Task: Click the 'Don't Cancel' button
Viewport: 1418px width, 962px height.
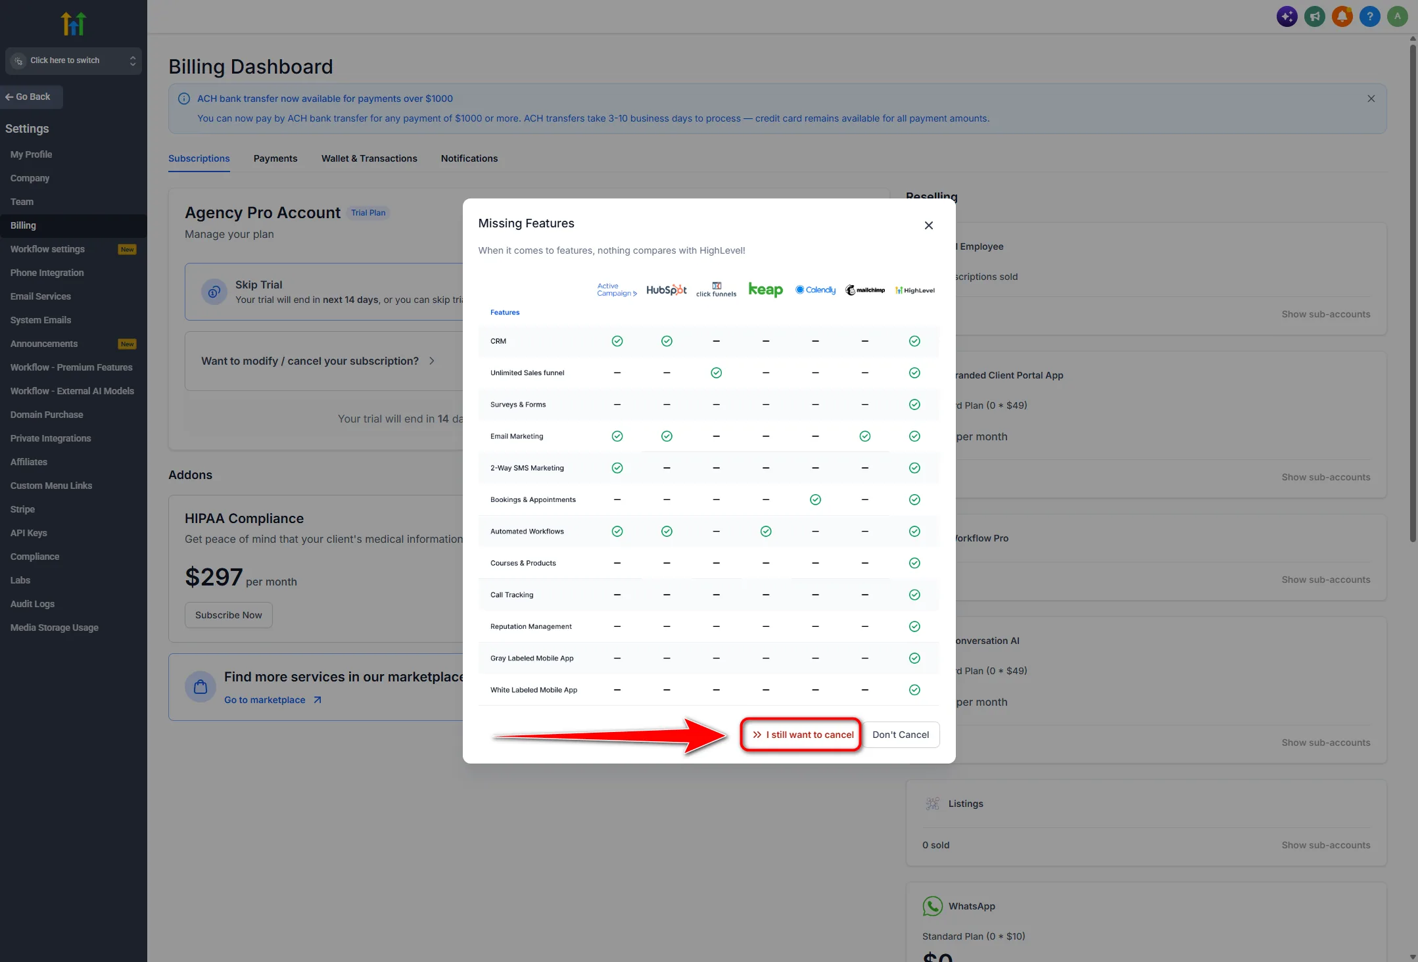Action: coord(901,735)
